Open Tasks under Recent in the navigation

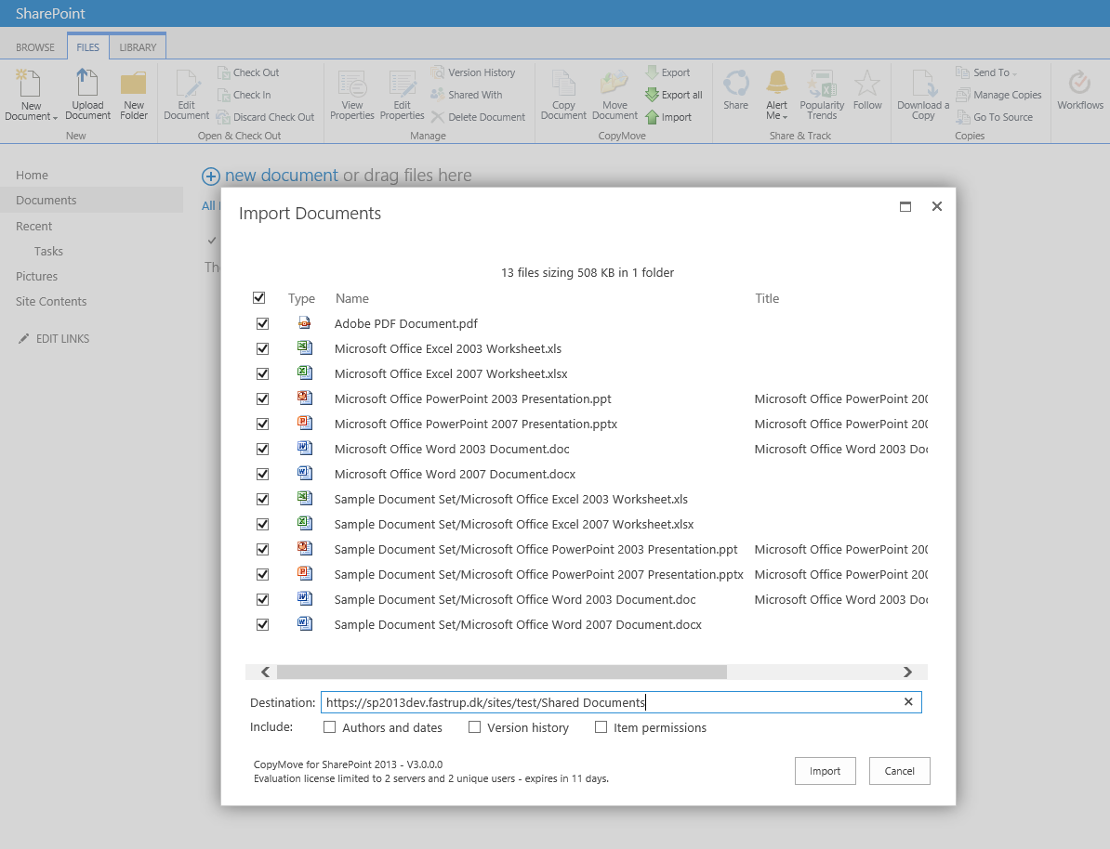tap(49, 251)
